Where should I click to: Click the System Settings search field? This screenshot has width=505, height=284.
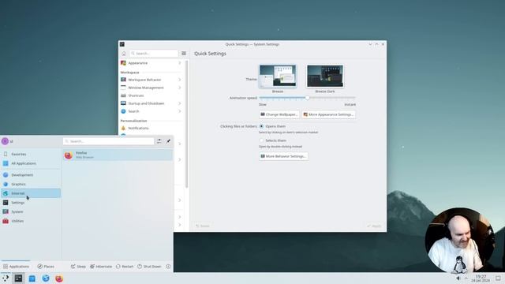pos(154,54)
